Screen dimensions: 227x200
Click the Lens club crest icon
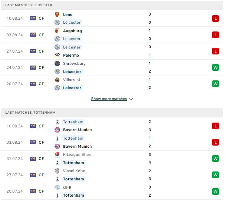point(57,14)
